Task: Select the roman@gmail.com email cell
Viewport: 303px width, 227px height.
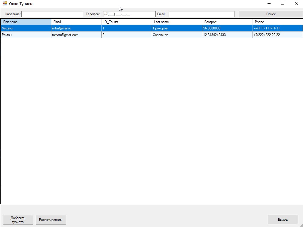Action: pos(76,35)
